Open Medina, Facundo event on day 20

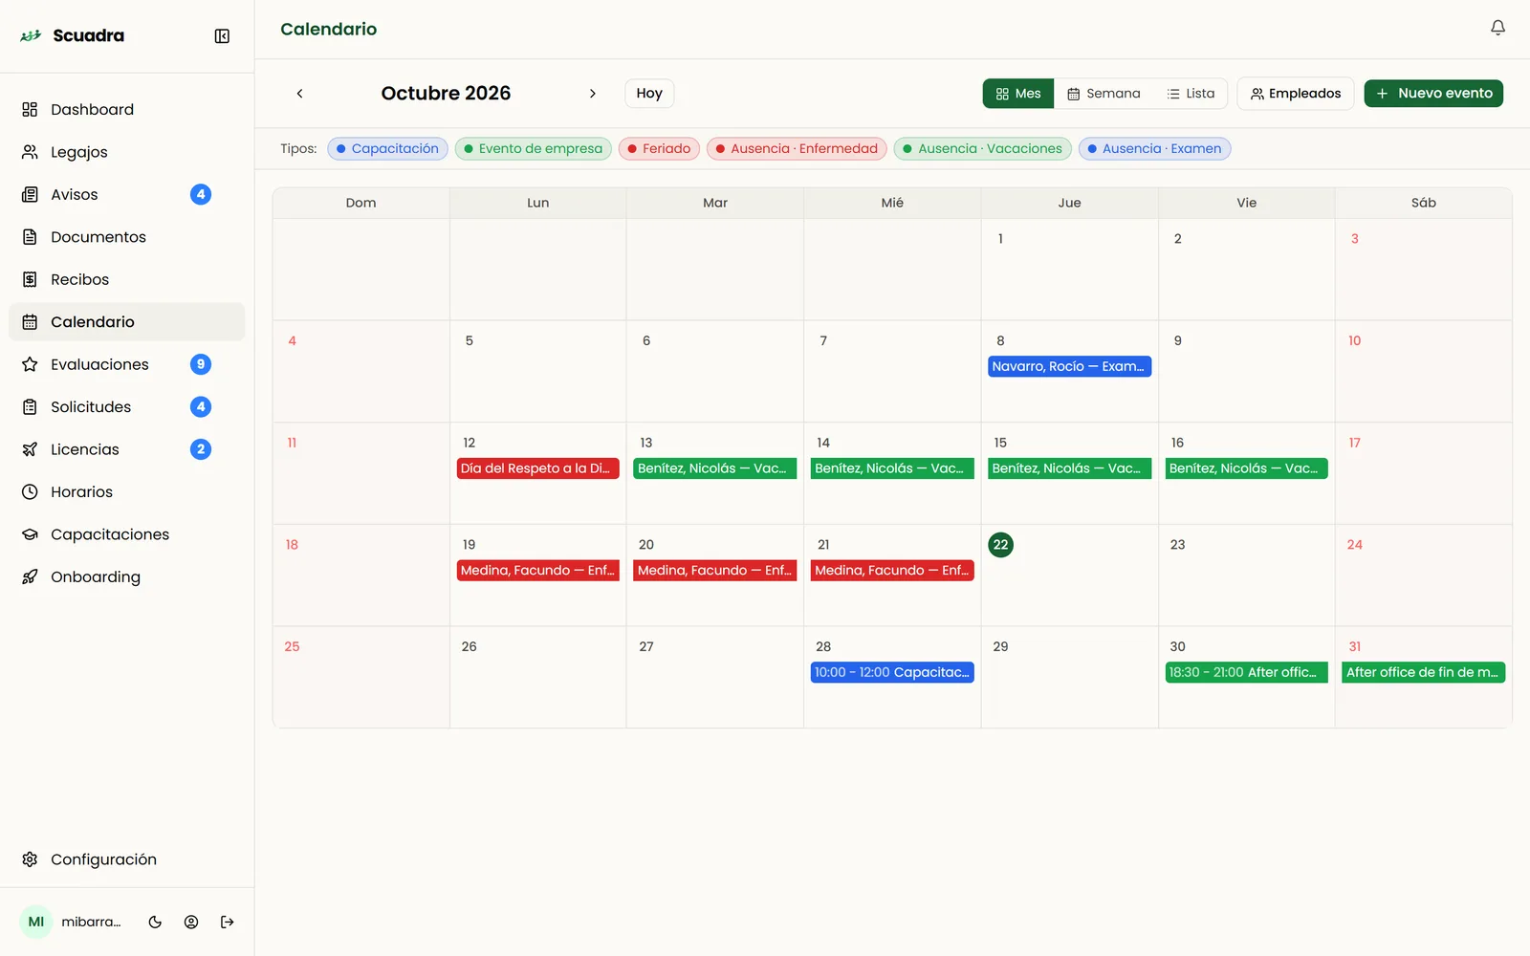point(714,571)
